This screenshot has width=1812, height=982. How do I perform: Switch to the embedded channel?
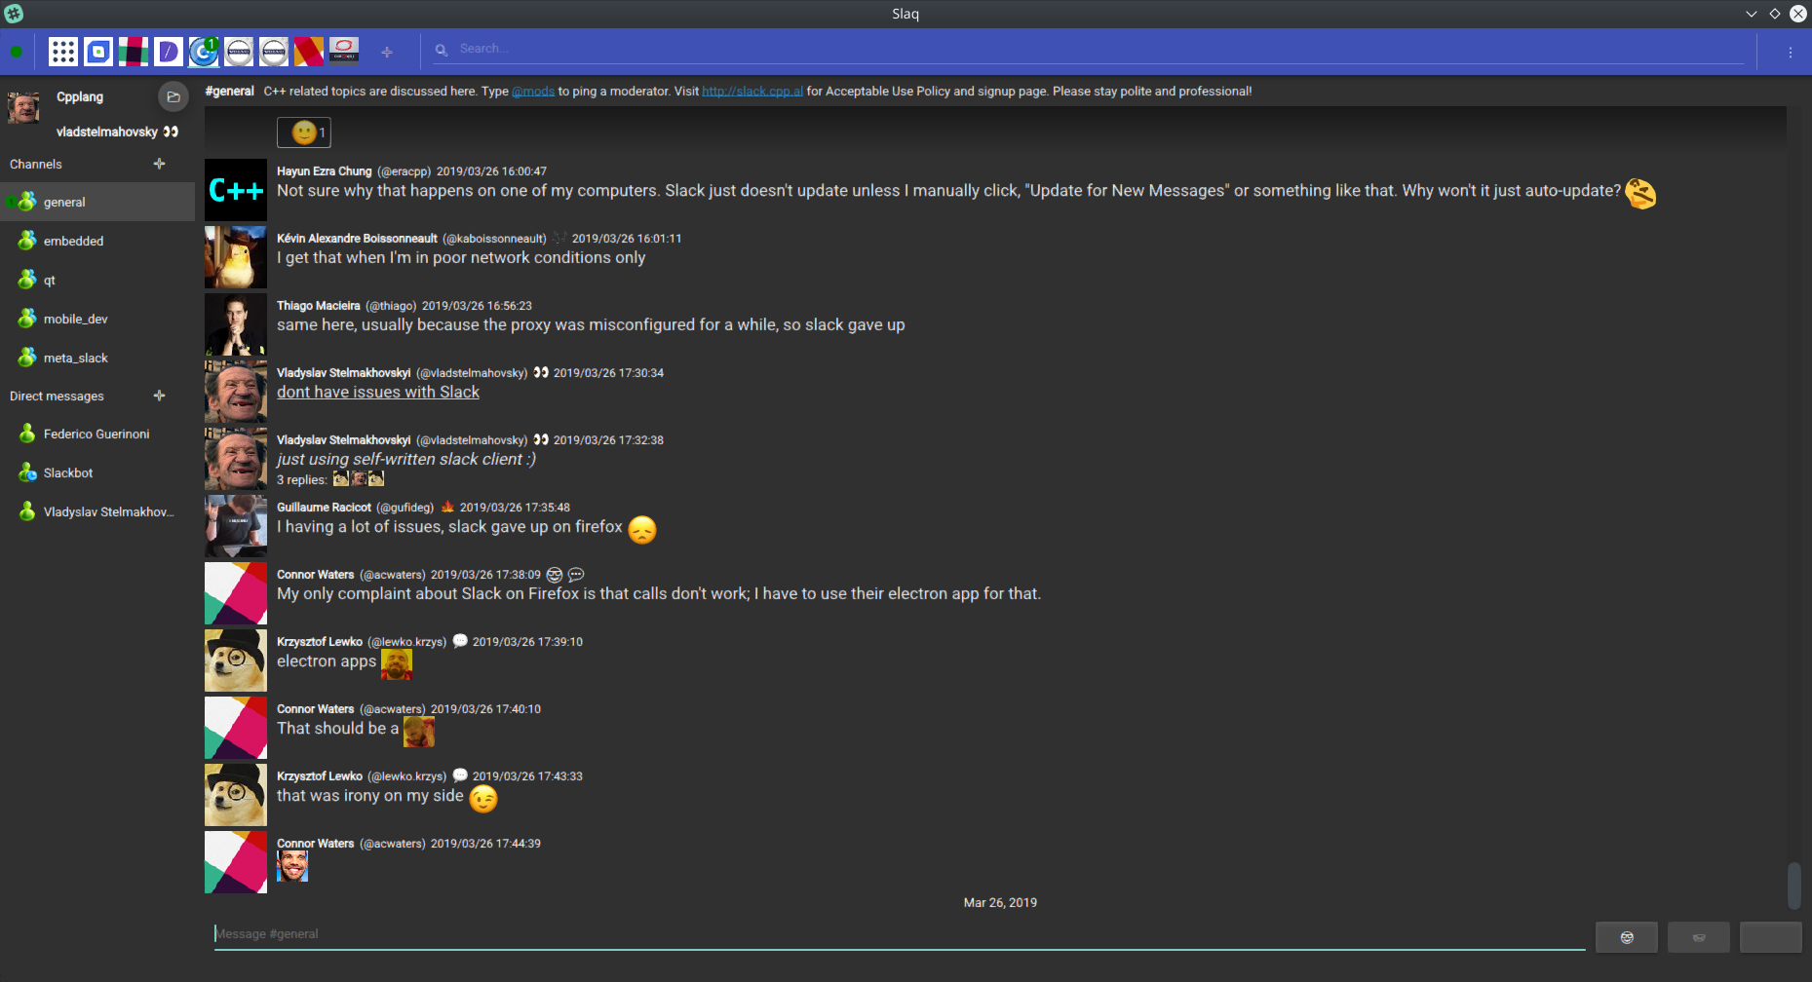[x=97, y=241]
